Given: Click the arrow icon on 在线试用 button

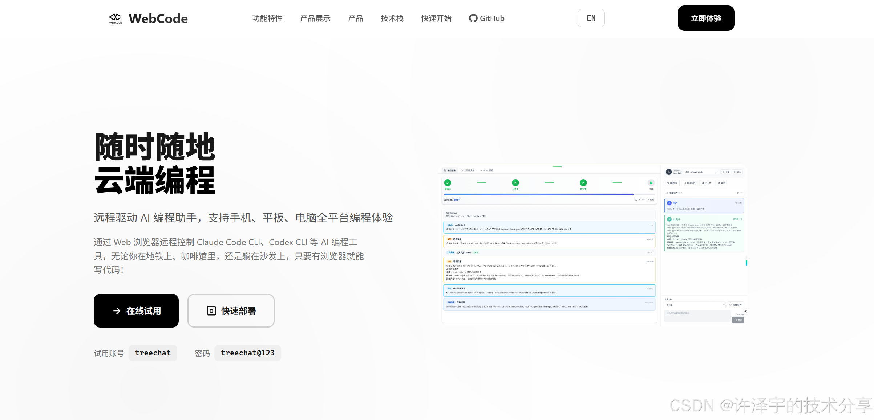Looking at the screenshot, I should [x=117, y=311].
